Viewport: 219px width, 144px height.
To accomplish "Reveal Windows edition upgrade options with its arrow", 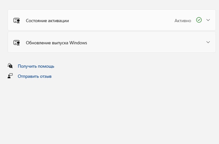I will point(208,42).
